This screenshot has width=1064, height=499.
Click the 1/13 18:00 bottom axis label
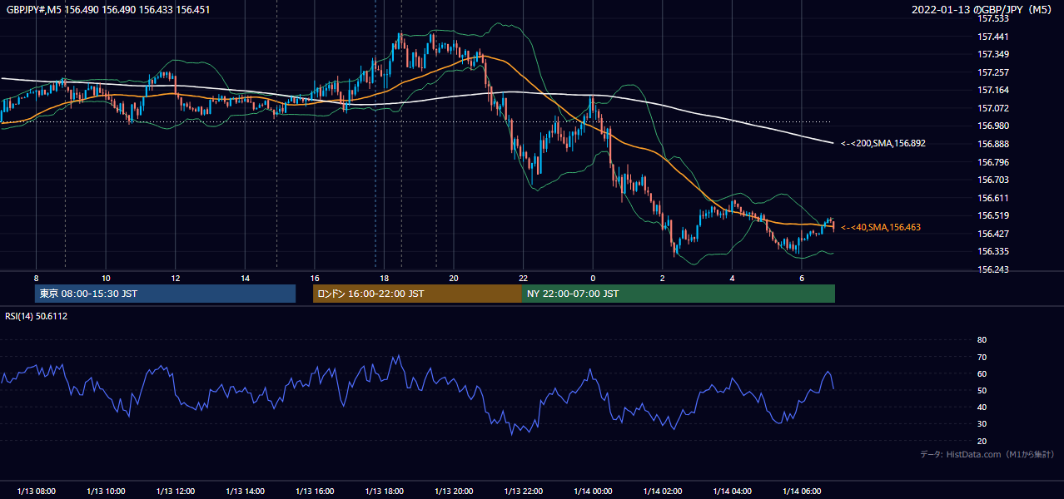tap(384, 492)
